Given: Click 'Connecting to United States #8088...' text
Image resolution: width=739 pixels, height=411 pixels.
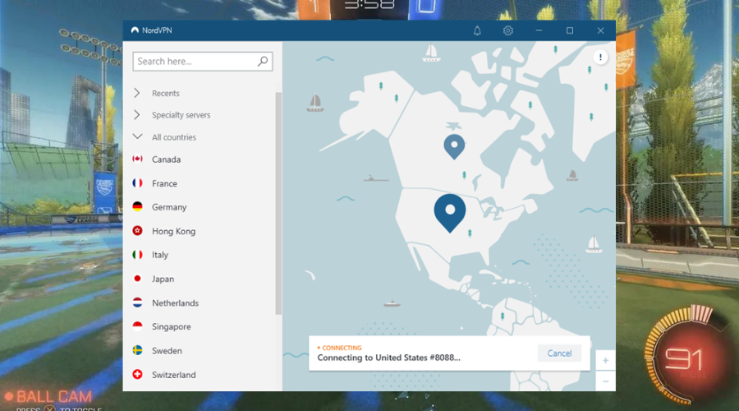Looking at the screenshot, I should [389, 358].
